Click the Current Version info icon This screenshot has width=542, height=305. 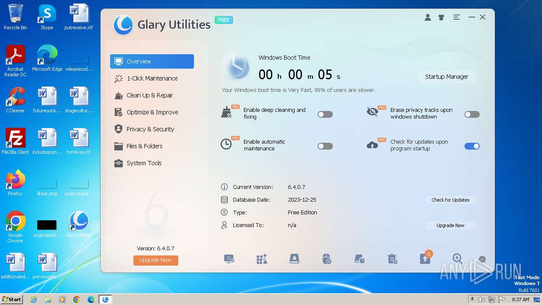(x=224, y=187)
